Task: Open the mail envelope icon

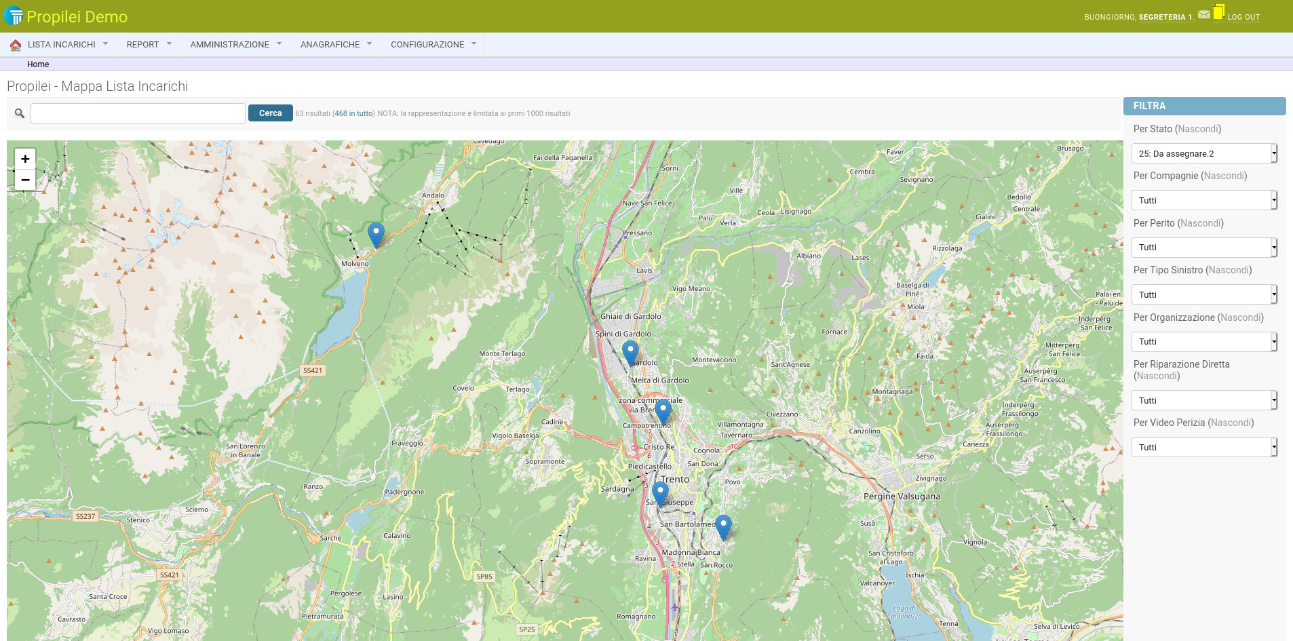Action: pyautogui.click(x=1203, y=14)
